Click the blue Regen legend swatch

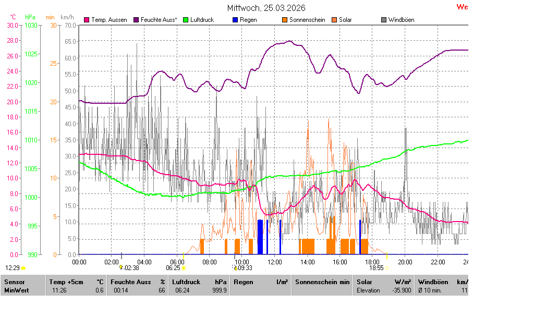[x=235, y=20]
